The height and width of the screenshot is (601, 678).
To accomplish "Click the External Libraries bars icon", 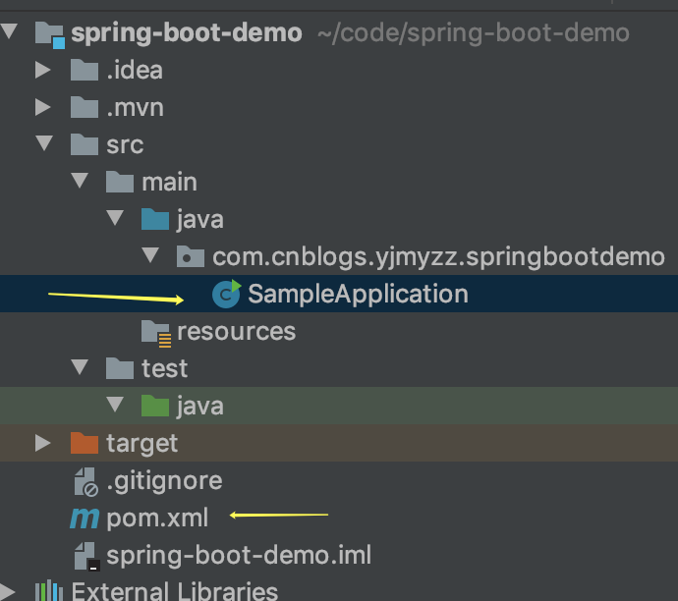I will click(49, 590).
